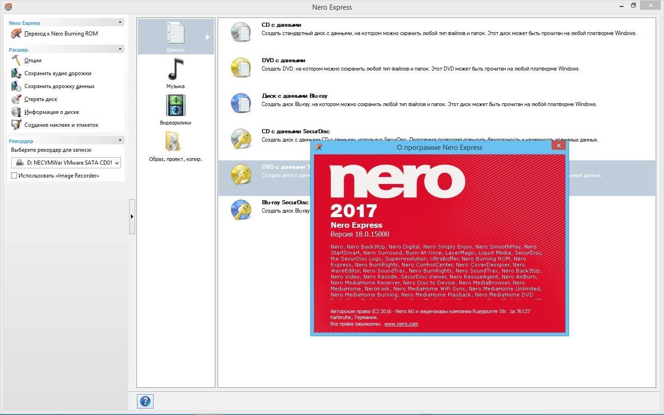Choose Сохранить аудио дорожки

pyautogui.click(x=58, y=73)
